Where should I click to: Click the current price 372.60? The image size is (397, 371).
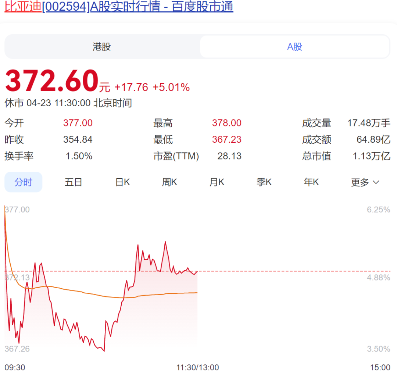click(x=52, y=81)
